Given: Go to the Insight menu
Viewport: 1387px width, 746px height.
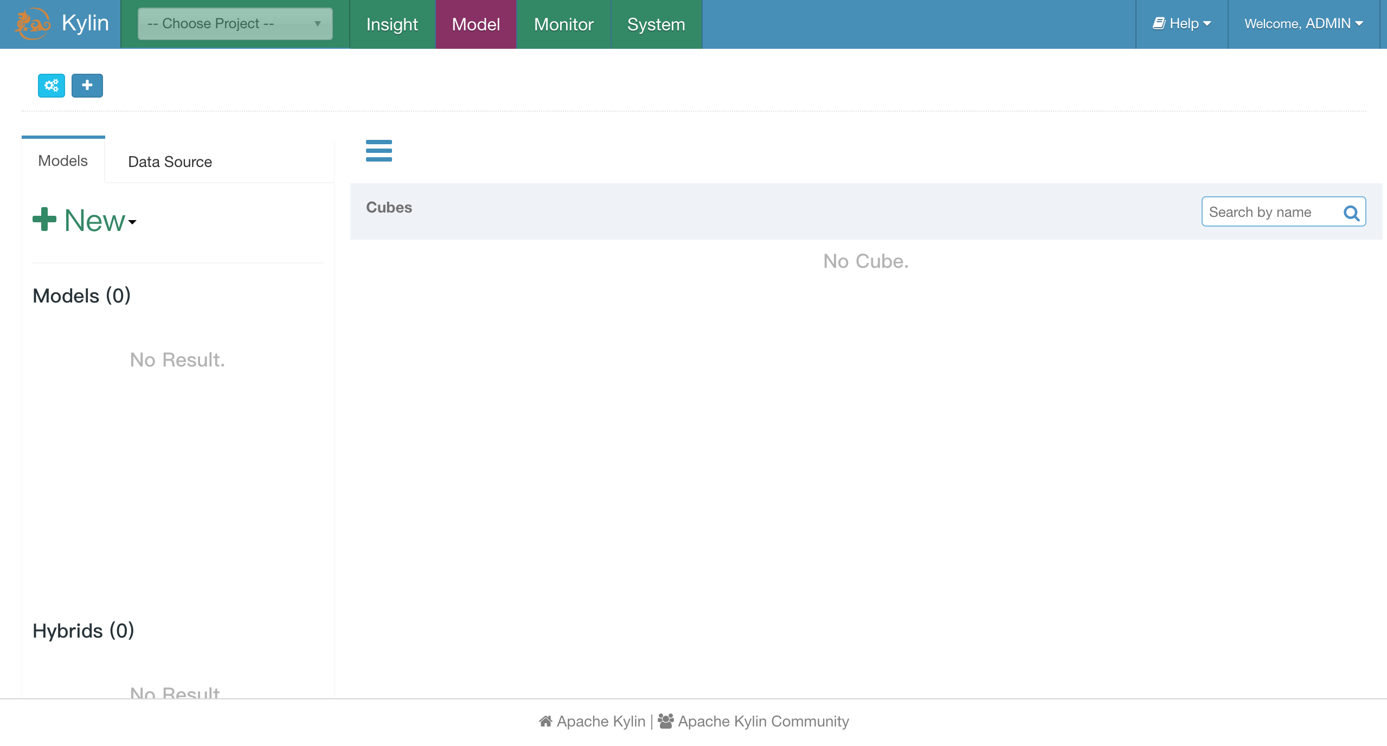Looking at the screenshot, I should click(x=392, y=24).
